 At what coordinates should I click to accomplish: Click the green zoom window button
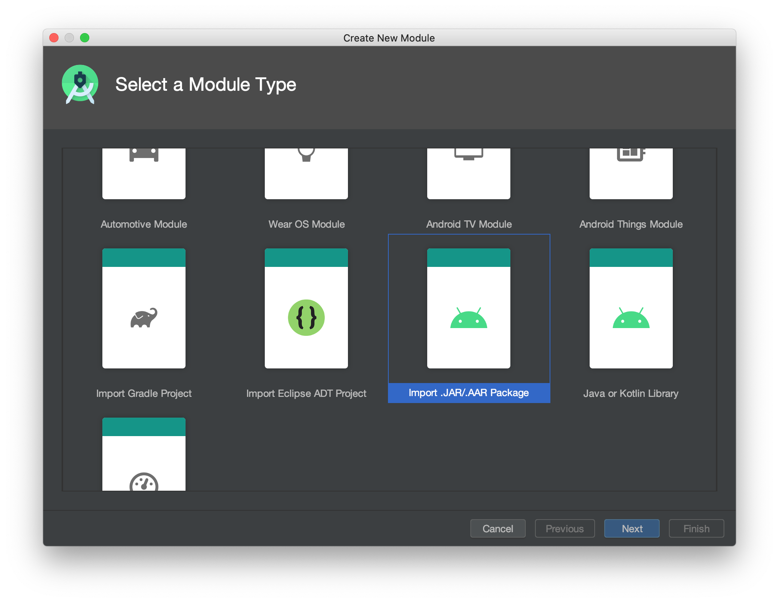pos(85,38)
